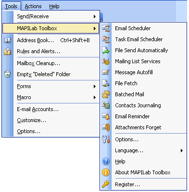Click the Batched Mail envelopes icon
This screenshot has width=189, height=192.
tap(106, 94)
